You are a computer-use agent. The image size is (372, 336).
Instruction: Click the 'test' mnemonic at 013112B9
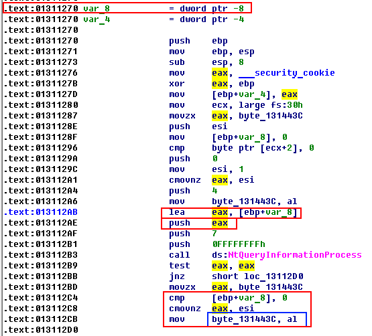(x=180, y=266)
